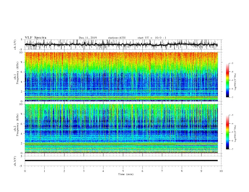Click the "-3" value on ch.1 color bar
This screenshot has width=249, height=192.
tap(232, 63)
